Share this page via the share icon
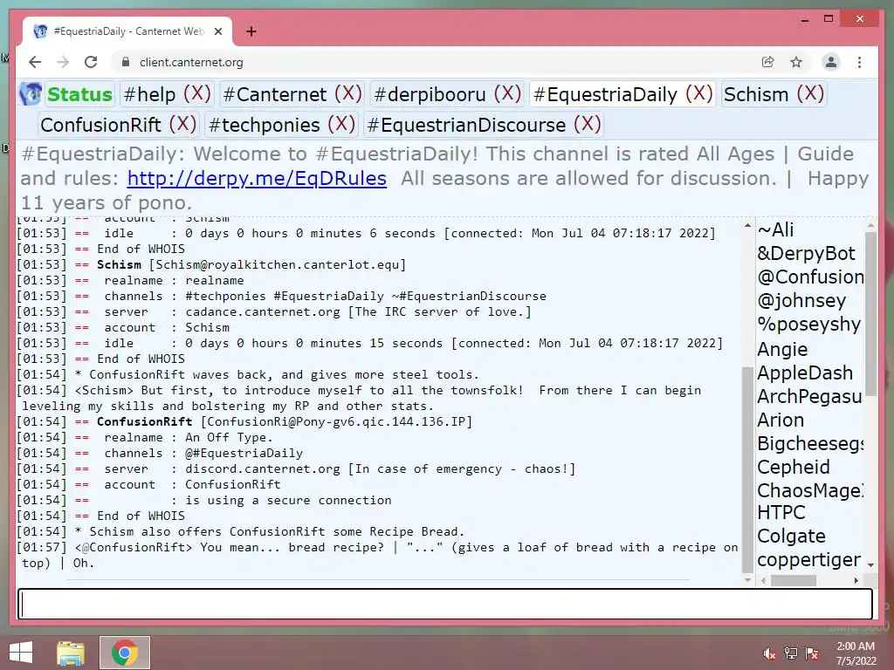This screenshot has width=894, height=670. point(768,62)
